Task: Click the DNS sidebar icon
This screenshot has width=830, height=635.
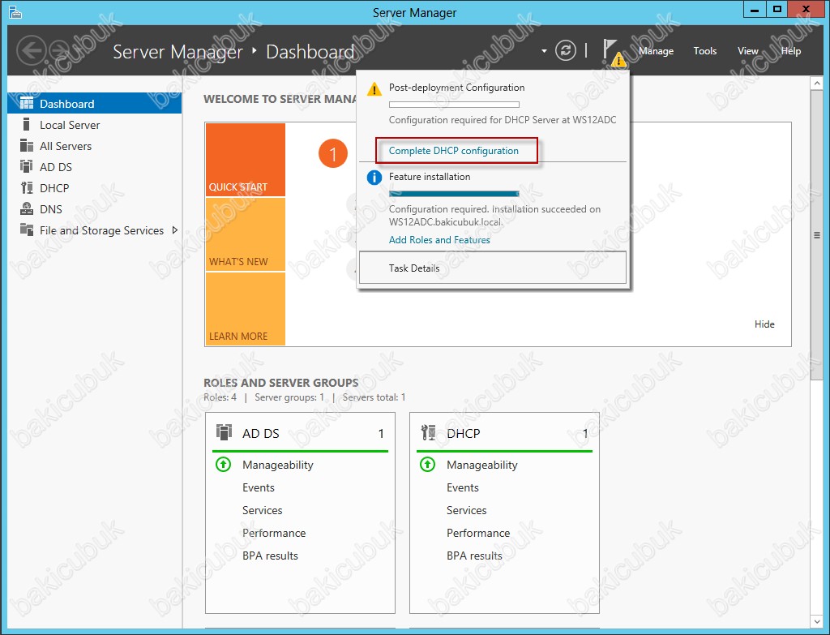Action: pyautogui.click(x=27, y=208)
